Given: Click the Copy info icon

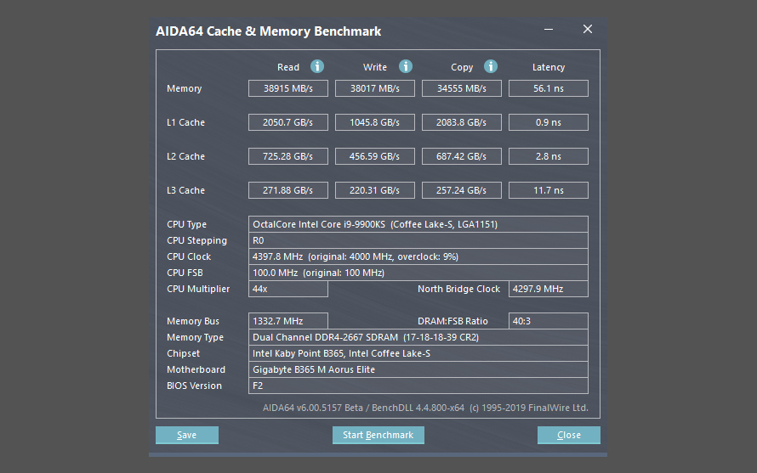Looking at the screenshot, I should 491,66.
